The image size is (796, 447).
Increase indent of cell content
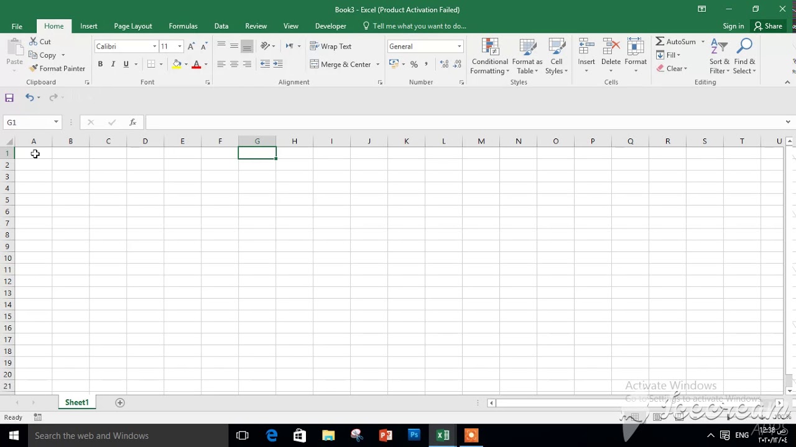[x=278, y=64]
